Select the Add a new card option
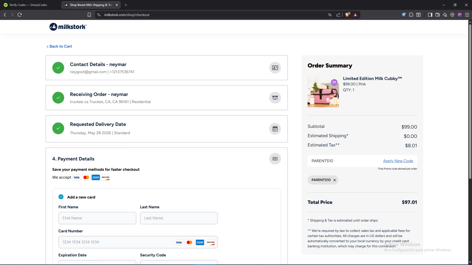Image resolution: width=472 pixels, height=265 pixels. 61,197
